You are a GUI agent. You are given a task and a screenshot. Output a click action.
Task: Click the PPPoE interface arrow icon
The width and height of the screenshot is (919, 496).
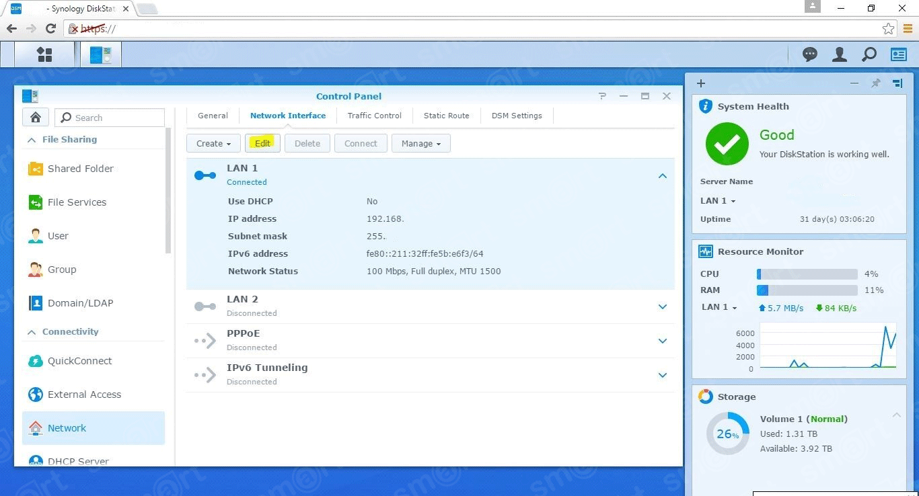tap(205, 341)
